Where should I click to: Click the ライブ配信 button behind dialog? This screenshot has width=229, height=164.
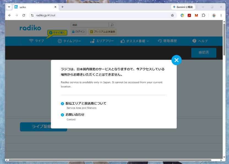click(x=36, y=127)
